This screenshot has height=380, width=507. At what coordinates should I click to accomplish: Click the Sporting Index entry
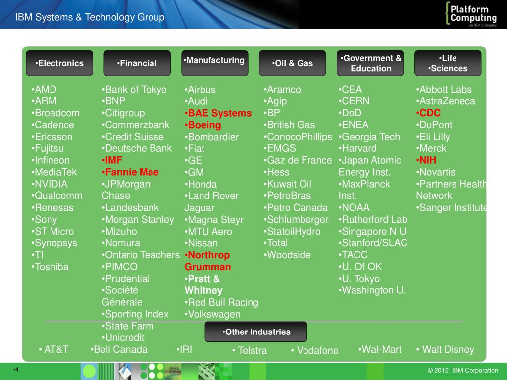coord(135,314)
